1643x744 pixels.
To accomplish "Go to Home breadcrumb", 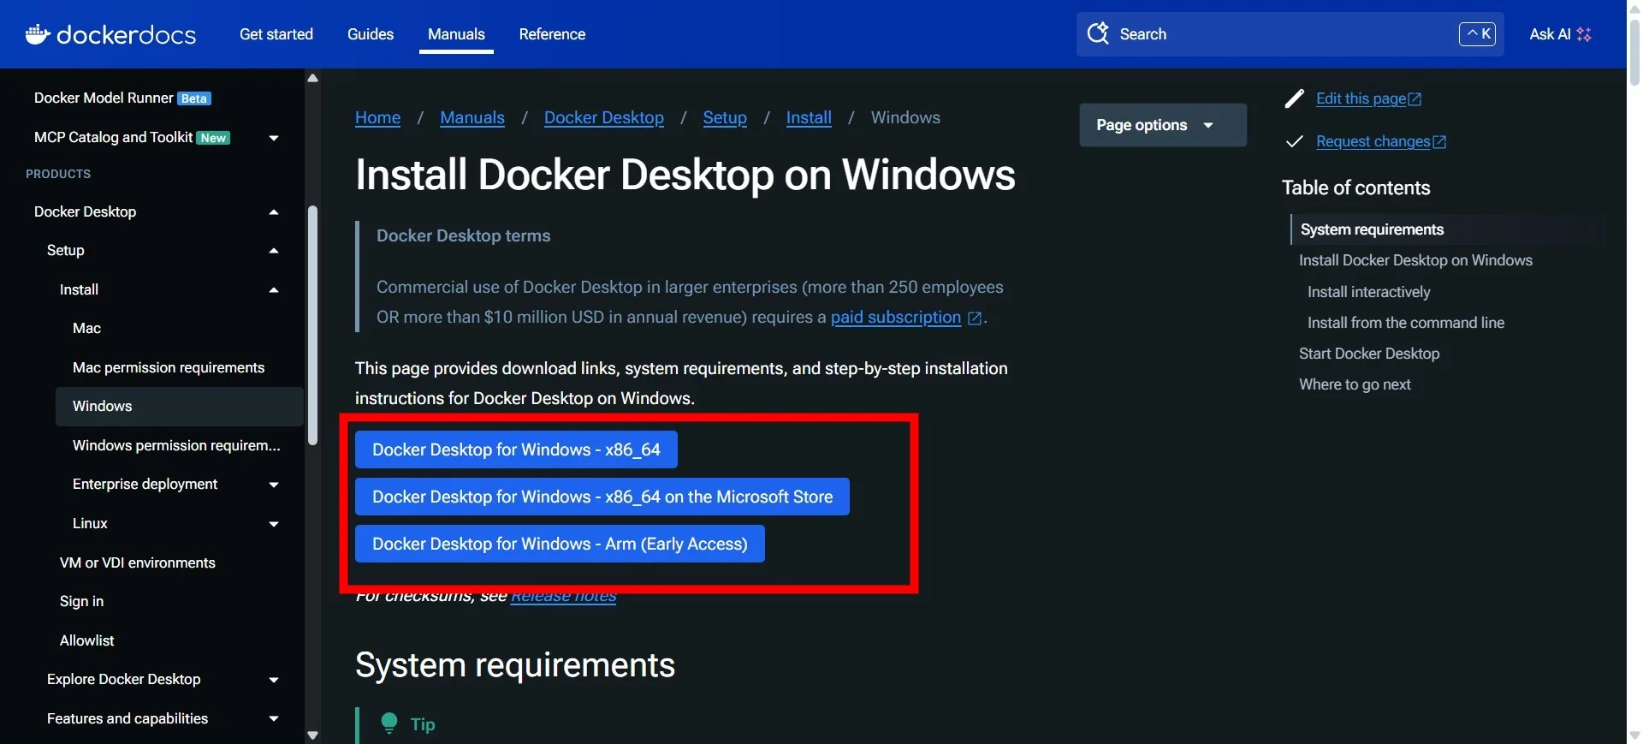I will coord(377,117).
